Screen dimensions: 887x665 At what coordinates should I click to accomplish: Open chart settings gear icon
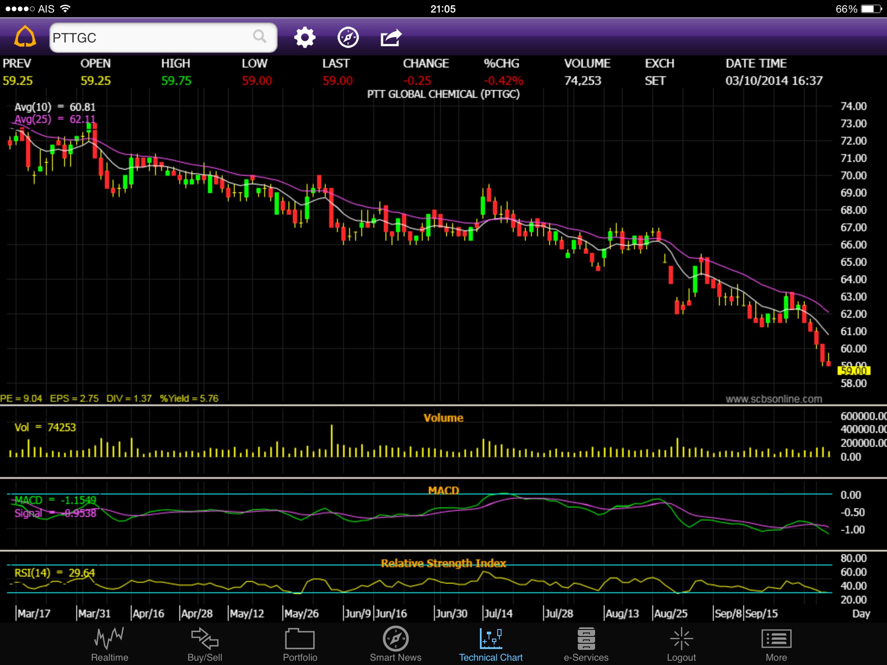(x=305, y=37)
